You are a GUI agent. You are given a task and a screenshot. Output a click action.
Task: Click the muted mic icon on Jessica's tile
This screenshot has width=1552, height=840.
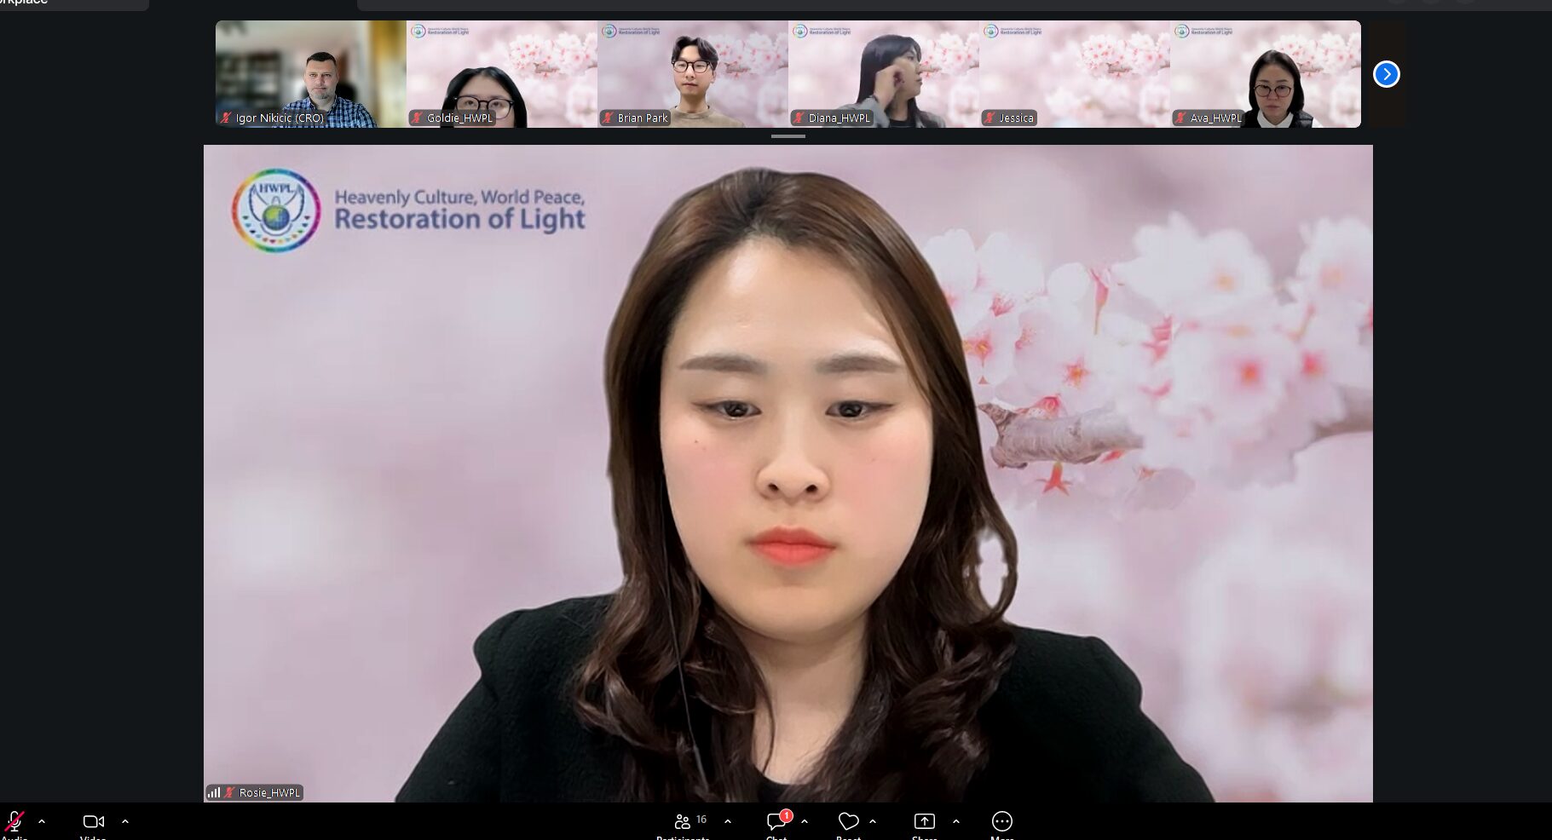coord(989,118)
